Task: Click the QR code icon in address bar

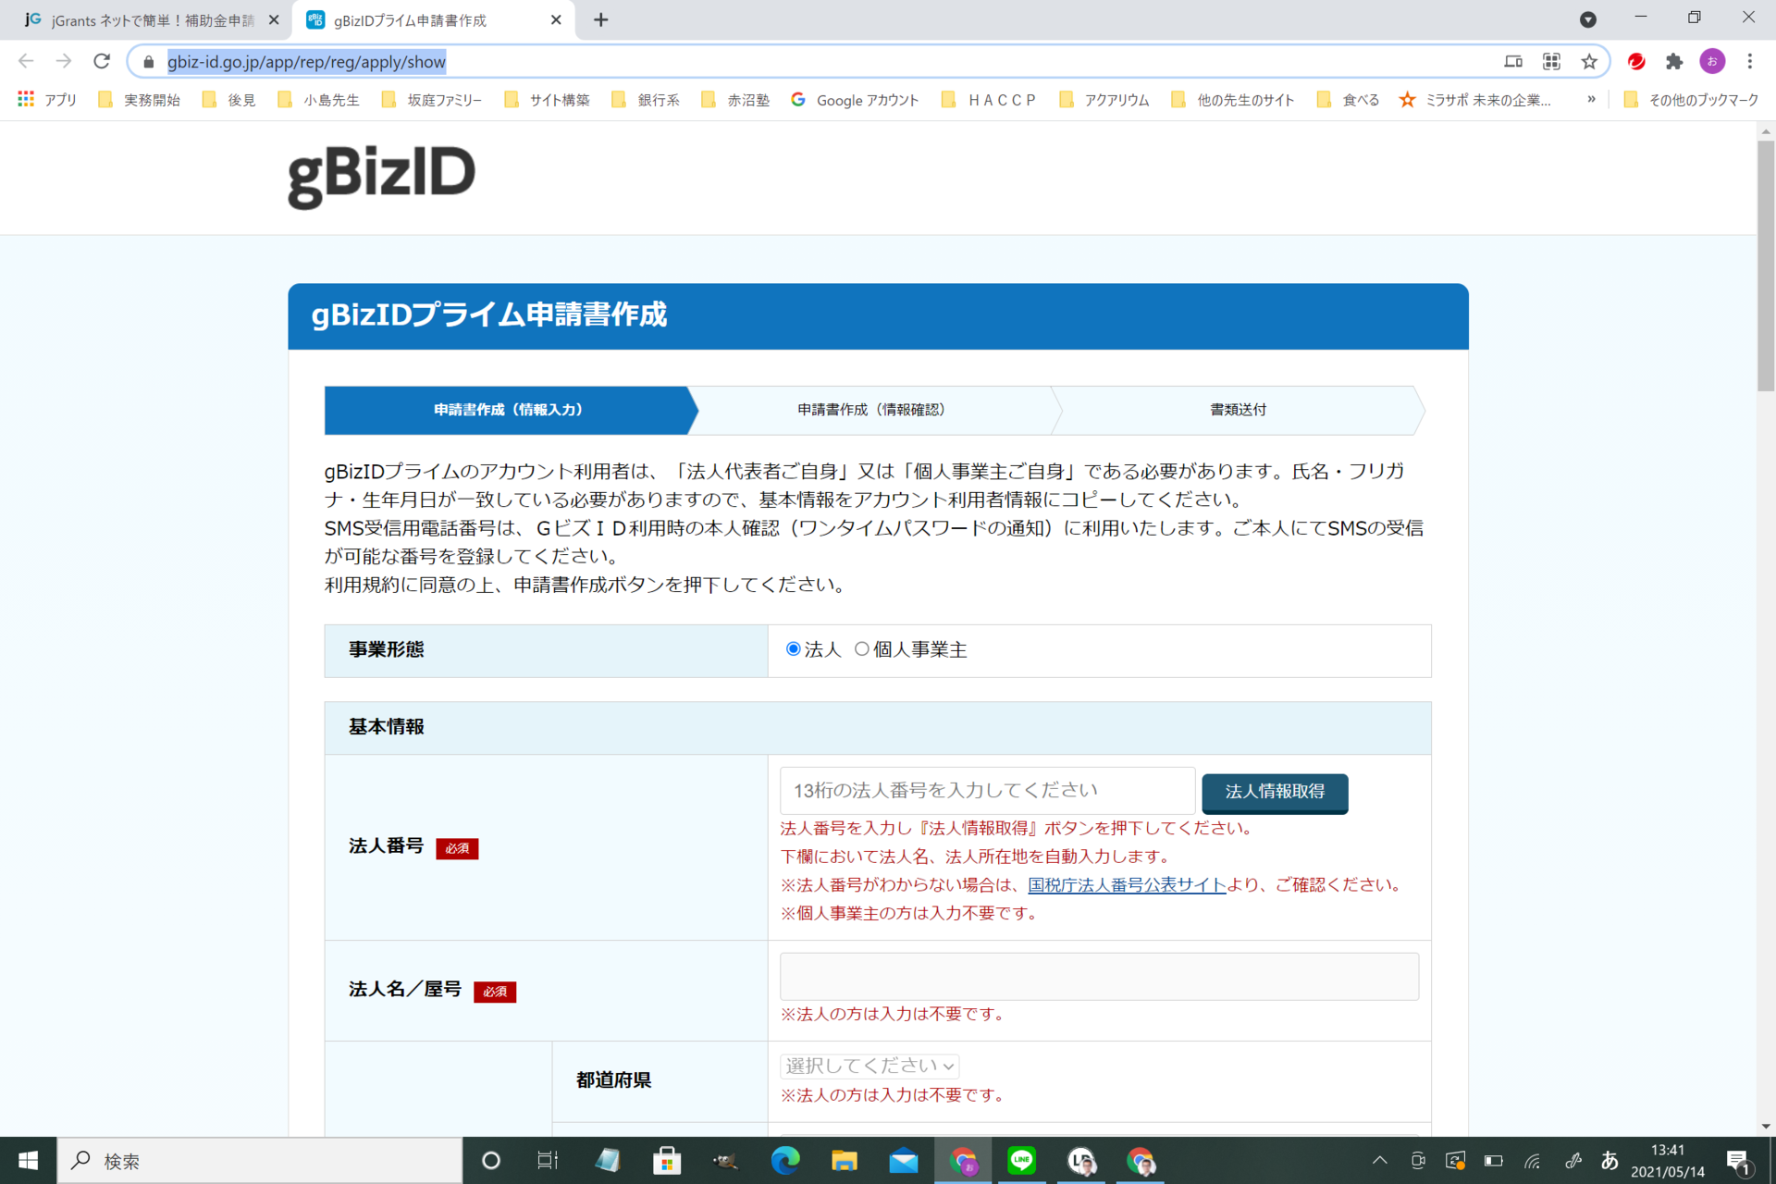Action: (1551, 62)
